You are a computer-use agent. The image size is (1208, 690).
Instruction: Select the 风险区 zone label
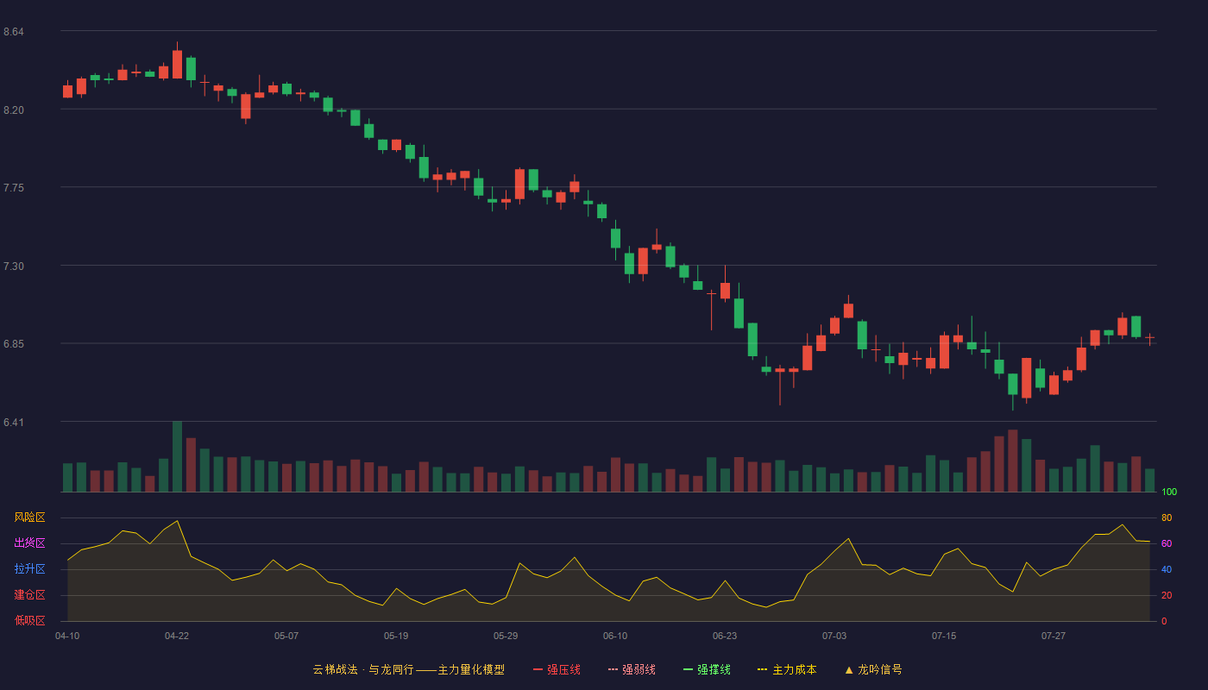pyautogui.click(x=29, y=517)
